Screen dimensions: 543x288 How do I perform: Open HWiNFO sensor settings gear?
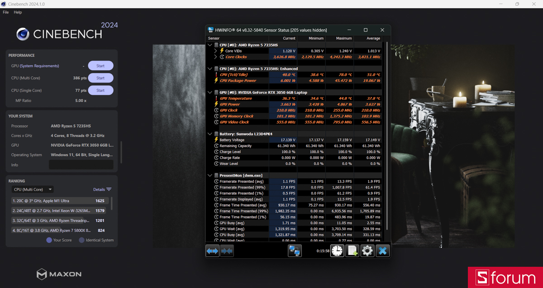(x=367, y=251)
